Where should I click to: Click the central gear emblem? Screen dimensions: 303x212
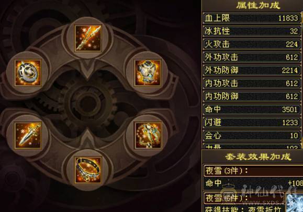[x=88, y=104]
